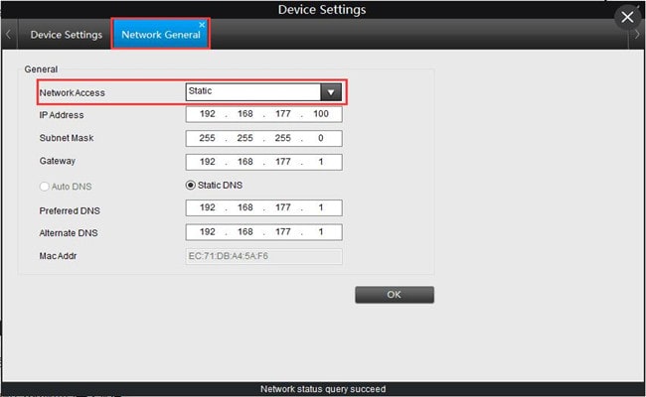Click the right tab scroll arrow
Image resolution: width=646 pixels, height=397 pixels.
(637, 35)
